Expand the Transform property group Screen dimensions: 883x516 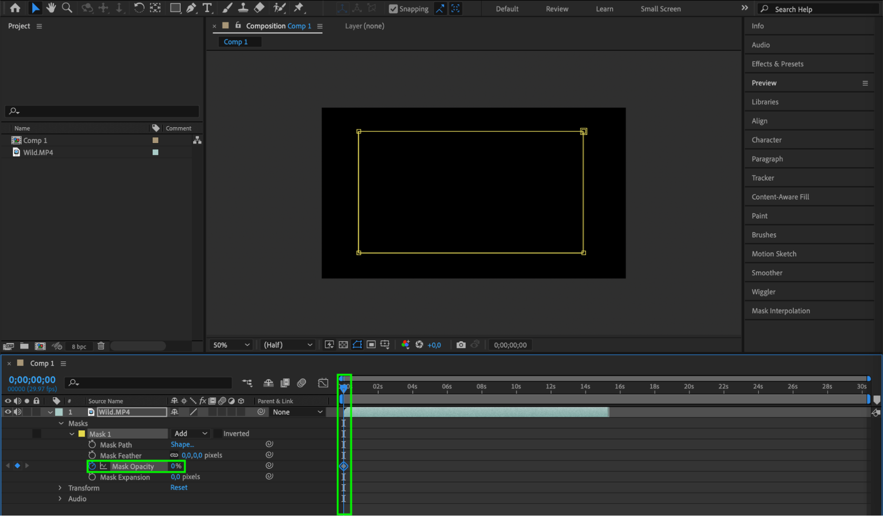(60, 488)
